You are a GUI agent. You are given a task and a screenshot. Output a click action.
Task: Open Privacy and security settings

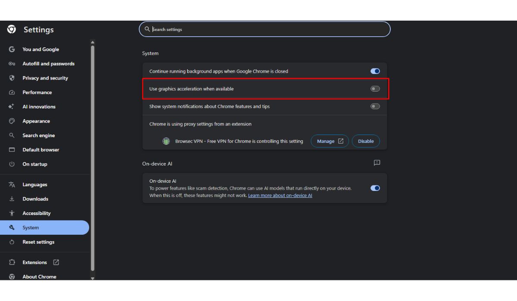45,78
